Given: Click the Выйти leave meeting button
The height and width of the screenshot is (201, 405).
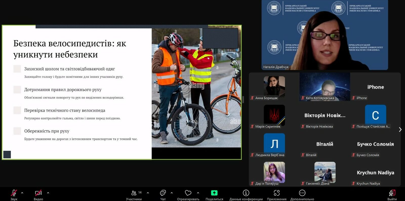Looking at the screenshot, I should pos(392,193).
